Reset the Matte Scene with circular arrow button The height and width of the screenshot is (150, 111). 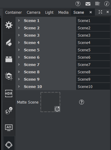click(57, 109)
